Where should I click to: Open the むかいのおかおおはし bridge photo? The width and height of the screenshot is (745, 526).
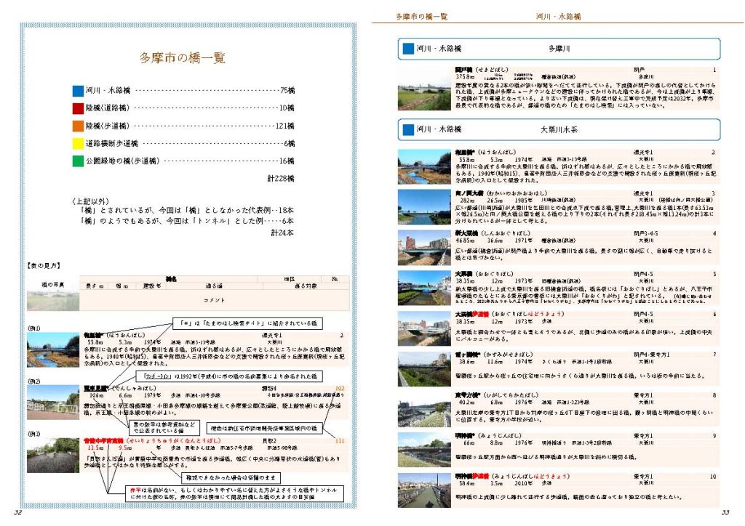(x=424, y=207)
